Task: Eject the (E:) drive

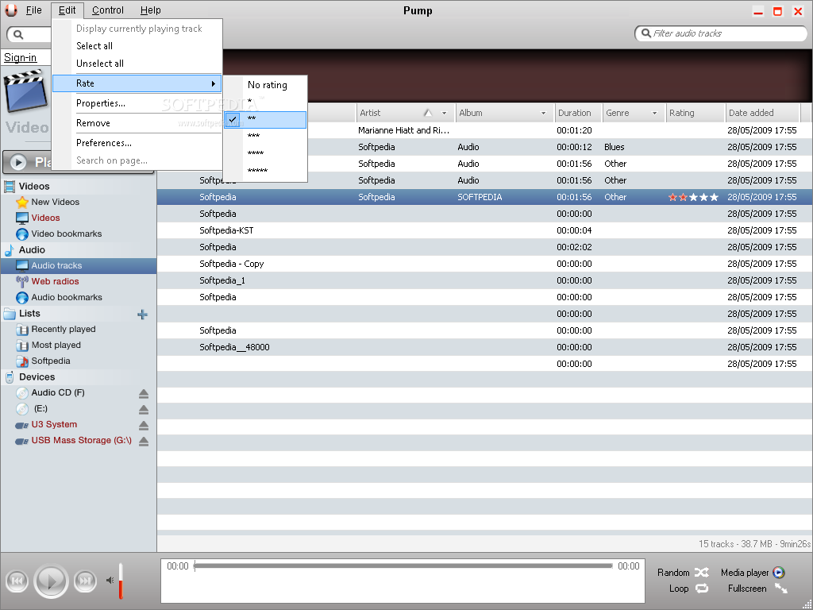Action: 144,410
